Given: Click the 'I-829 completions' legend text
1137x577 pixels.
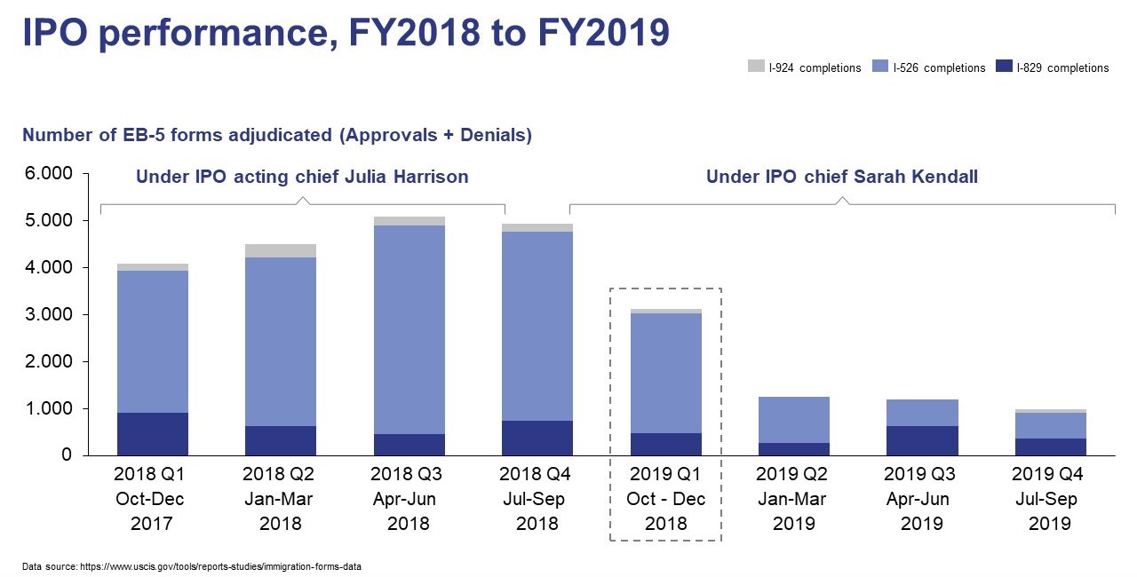Looking at the screenshot, I should pos(1062,68).
